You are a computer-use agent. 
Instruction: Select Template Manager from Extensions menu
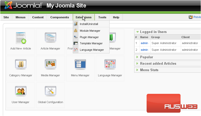(91, 43)
